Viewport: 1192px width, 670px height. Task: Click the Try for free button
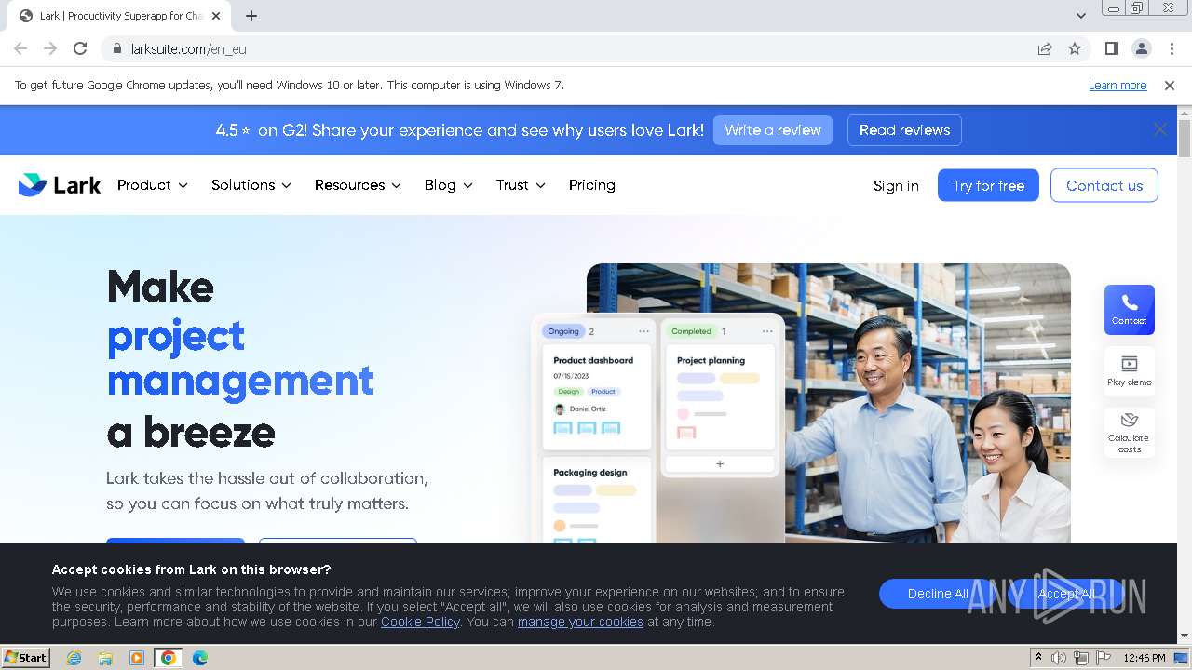988,185
